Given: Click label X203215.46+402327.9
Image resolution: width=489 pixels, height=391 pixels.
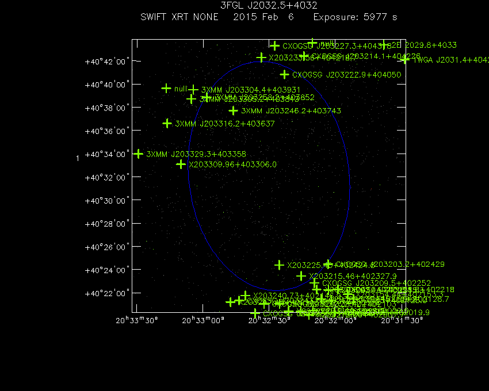Looking at the screenshot, I should coord(353,276).
